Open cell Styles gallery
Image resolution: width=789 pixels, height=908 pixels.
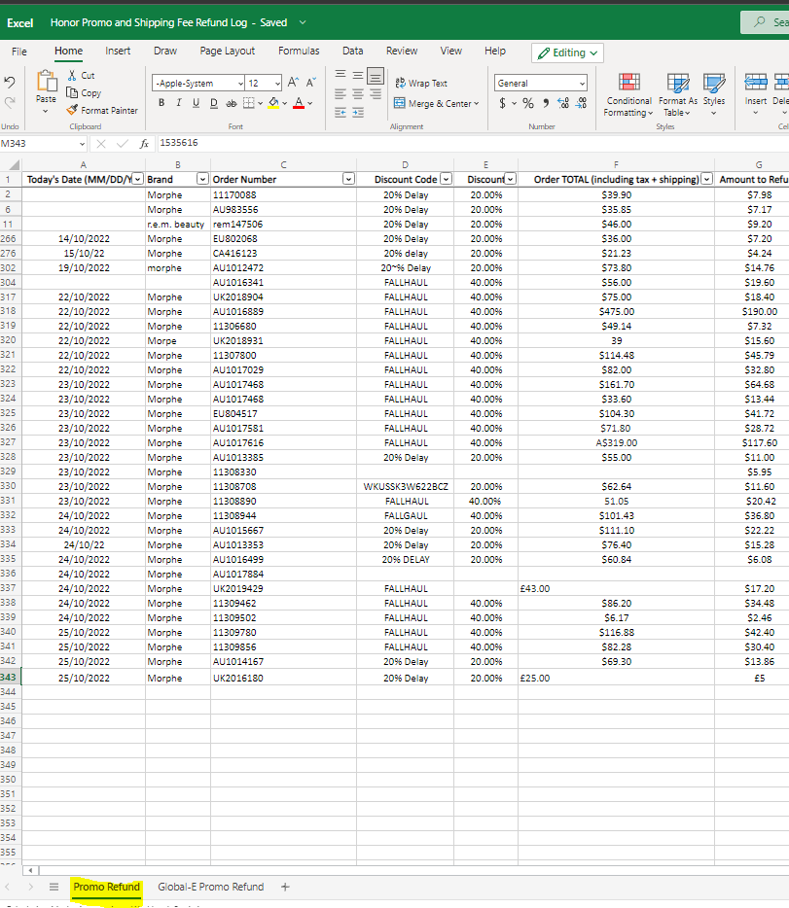(714, 94)
